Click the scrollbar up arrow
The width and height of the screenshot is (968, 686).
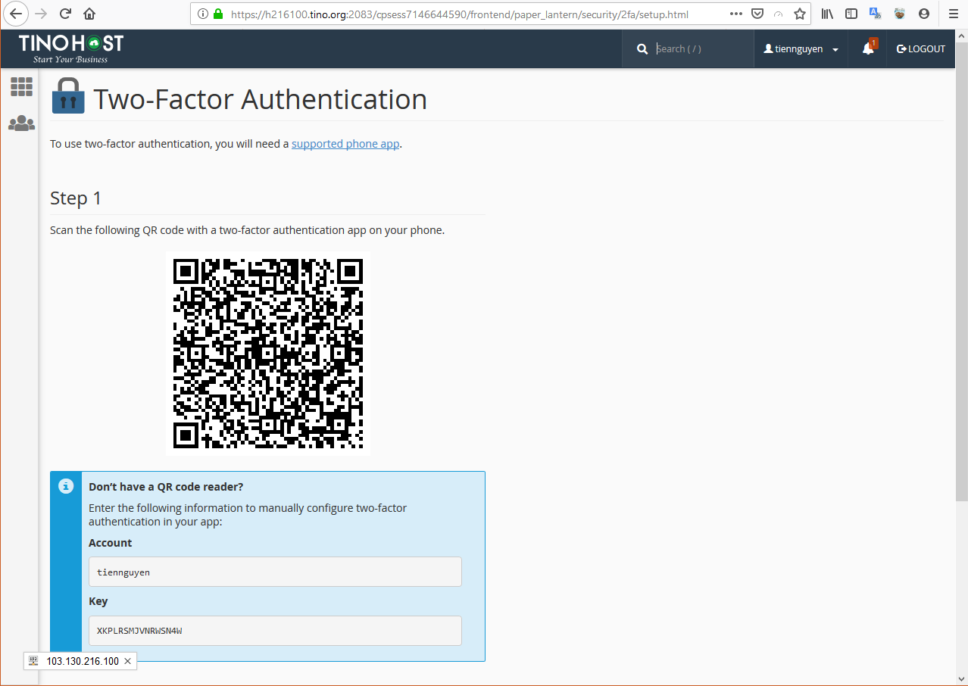pyautogui.click(x=961, y=36)
